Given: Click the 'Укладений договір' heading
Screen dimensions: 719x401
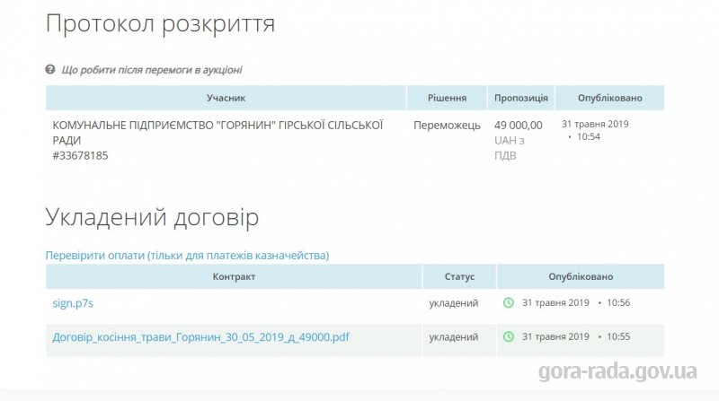Looking at the screenshot, I should [152, 217].
